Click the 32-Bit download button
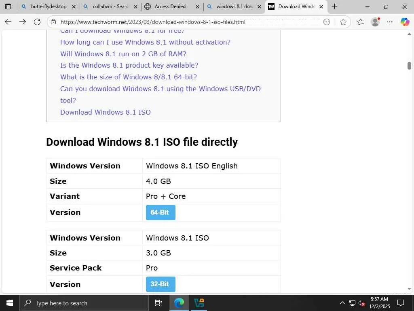 (161, 284)
